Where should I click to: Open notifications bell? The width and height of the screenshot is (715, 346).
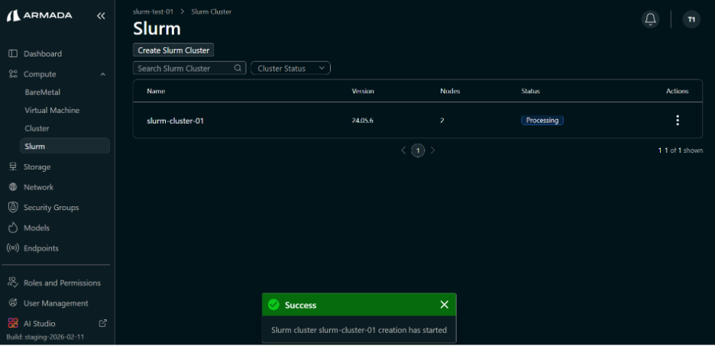click(650, 19)
